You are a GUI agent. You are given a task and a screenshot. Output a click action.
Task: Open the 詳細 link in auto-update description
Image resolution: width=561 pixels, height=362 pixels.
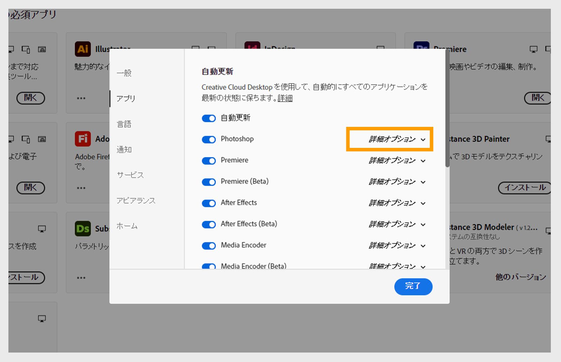pyautogui.click(x=285, y=98)
